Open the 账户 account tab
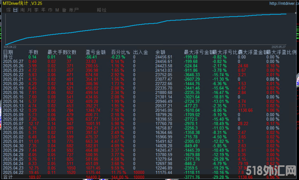 (x=73, y=10)
